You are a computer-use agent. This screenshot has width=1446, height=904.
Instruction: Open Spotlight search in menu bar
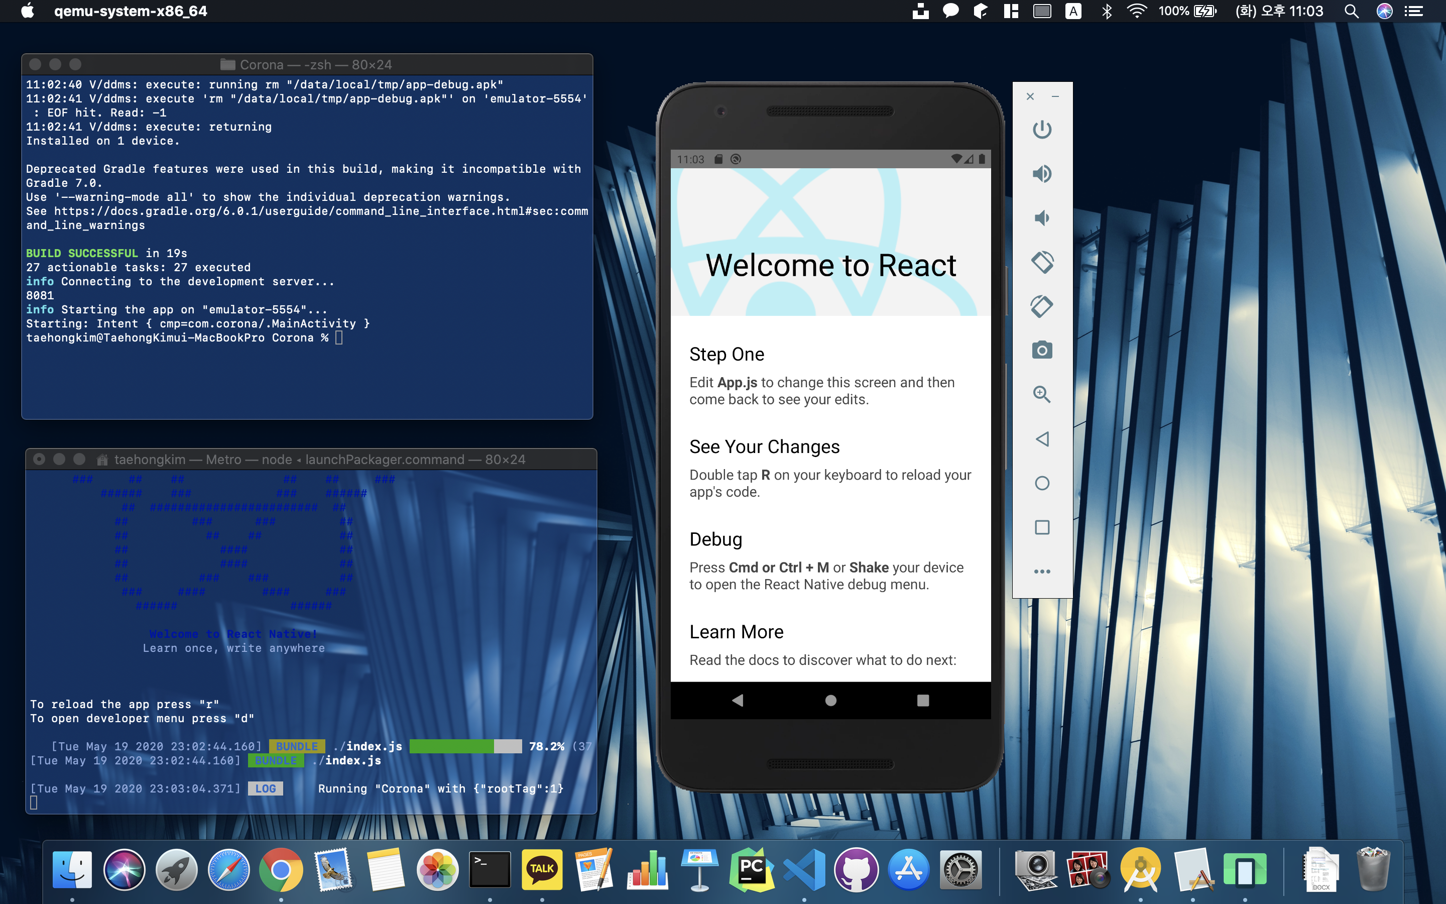[1352, 12]
